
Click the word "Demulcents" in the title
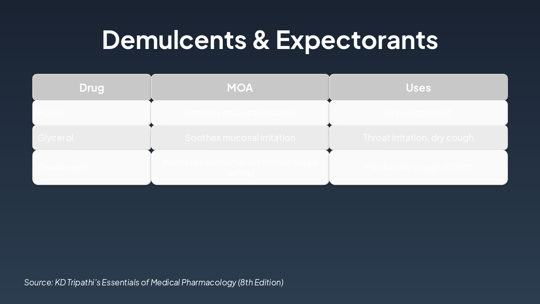coord(174,40)
